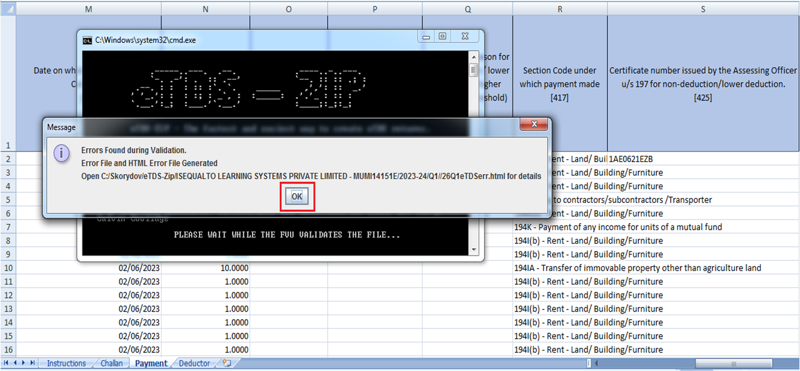Jump to the last sheet via the navigation arrow
Image resolution: width=800 pixels, height=371 pixels.
click(31, 363)
